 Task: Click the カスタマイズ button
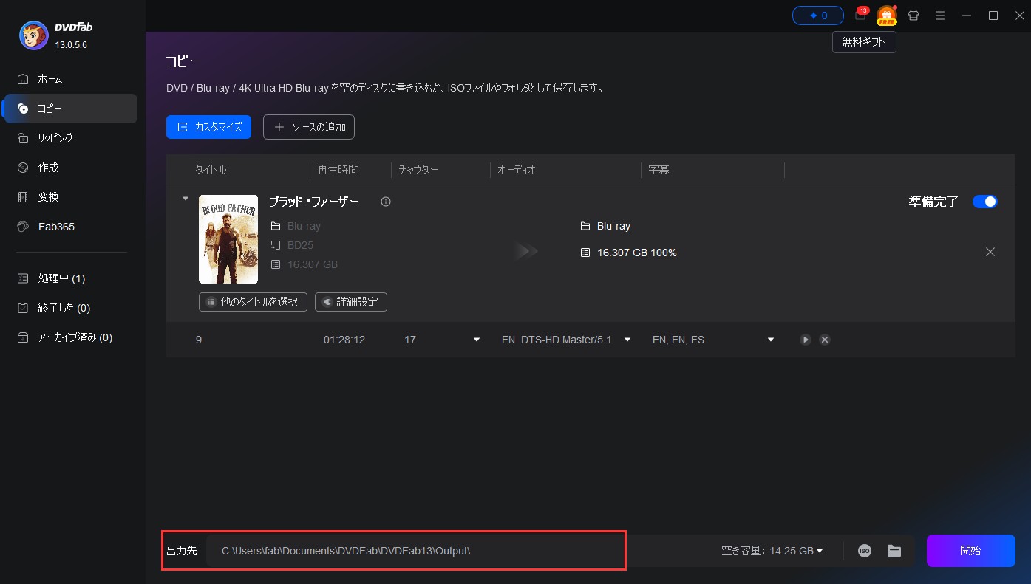pyautogui.click(x=209, y=127)
